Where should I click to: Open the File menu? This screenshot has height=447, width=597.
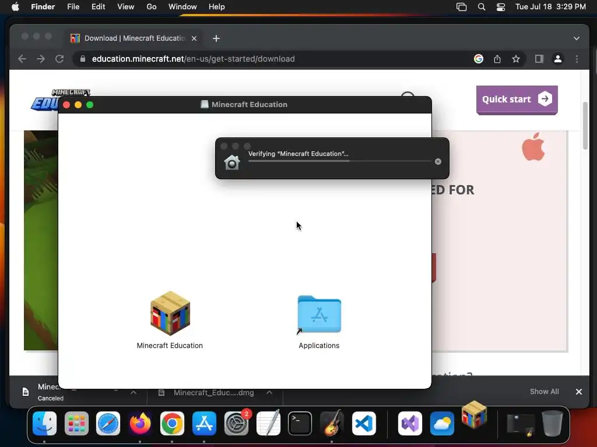point(73,7)
